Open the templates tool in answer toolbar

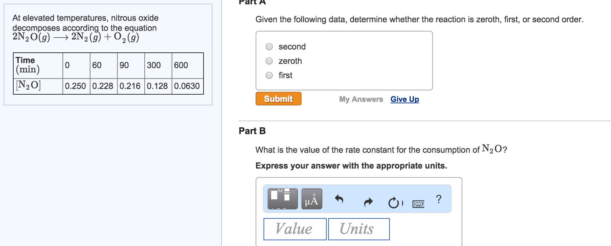point(282,199)
